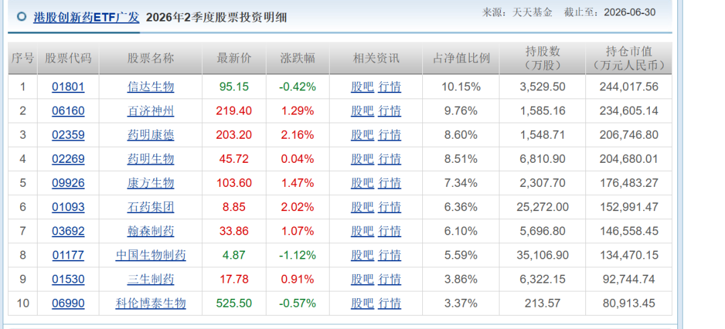
Task: Click the 2026-06-30 cutoff date text
Action: 630,13
